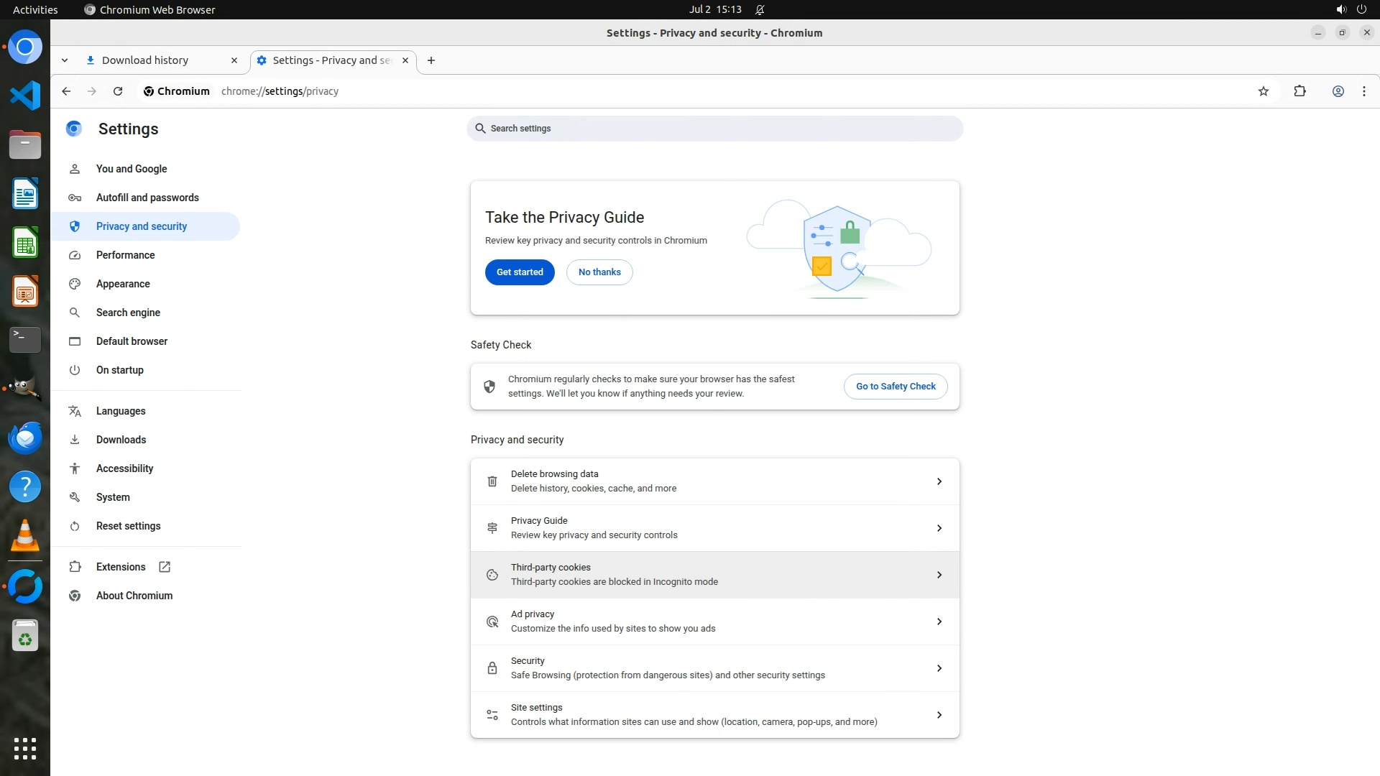Open Delete browsing data row chevron
Screen dimensions: 1380x776
click(939, 481)
